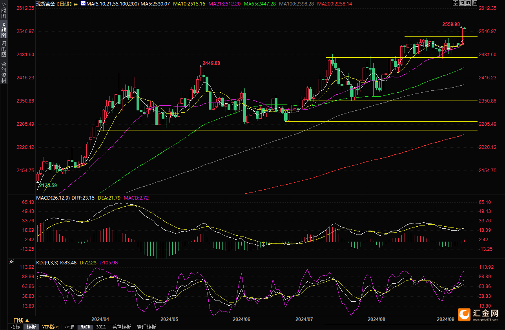The image size is (505, 330).
Task: Open the VIP指标 tab
Action: tap(50, 327)
